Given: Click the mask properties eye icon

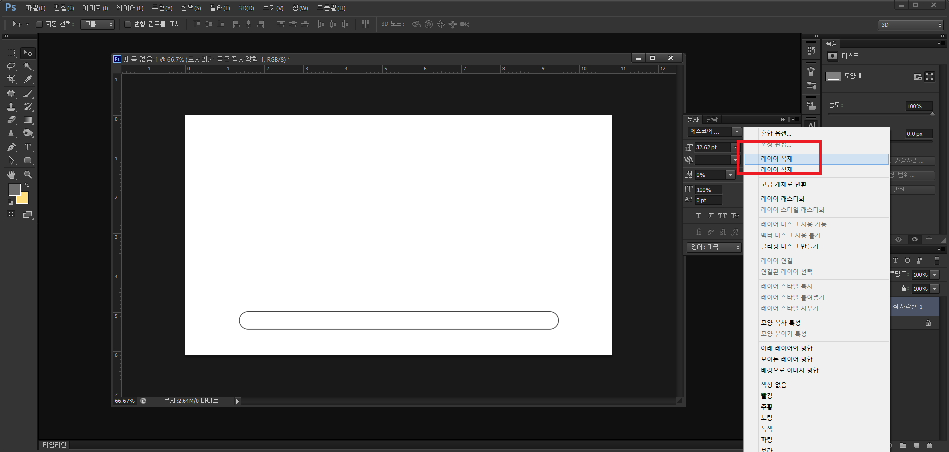Looking at the screenshot, I should [x=915, y=239].
